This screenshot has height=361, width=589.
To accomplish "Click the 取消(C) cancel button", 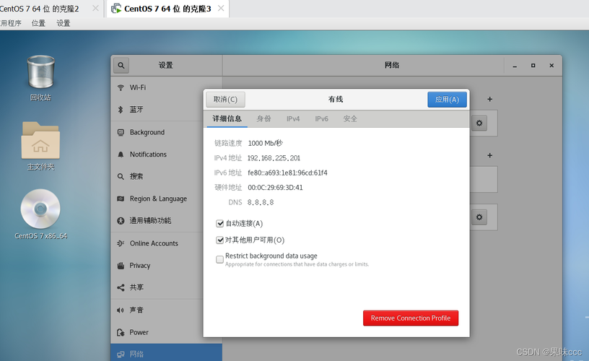I will coord(225,100).
